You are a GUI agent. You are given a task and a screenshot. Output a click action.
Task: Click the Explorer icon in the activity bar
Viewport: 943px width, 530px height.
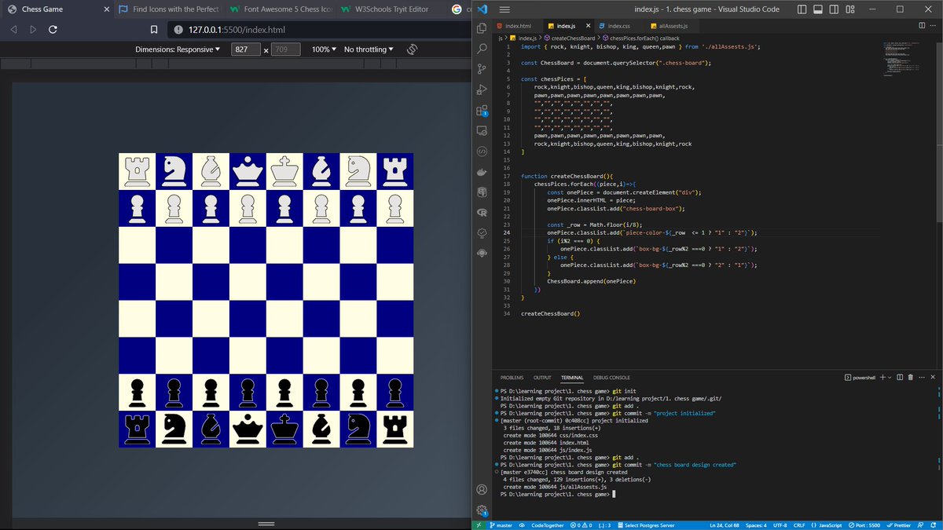[481, 27]
